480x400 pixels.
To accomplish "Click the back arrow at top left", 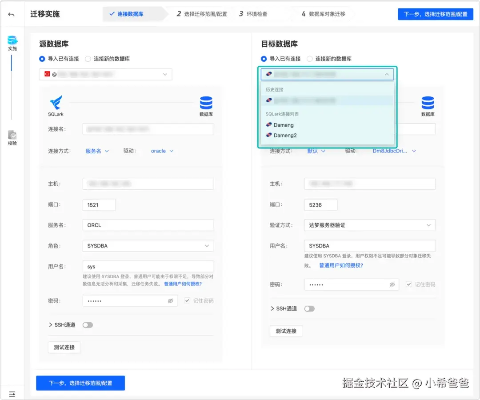I will pos(11,14).
